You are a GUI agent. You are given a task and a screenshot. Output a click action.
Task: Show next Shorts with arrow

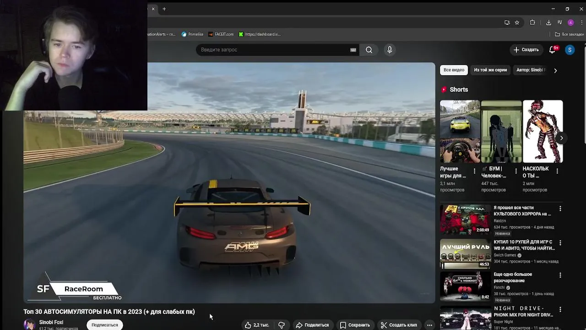[561, 138]
